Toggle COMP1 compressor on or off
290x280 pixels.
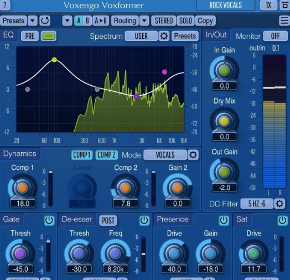click(81, 155)
